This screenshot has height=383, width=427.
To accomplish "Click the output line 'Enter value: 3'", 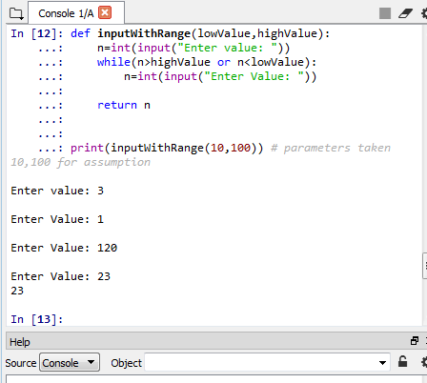I will pos(57,191).
